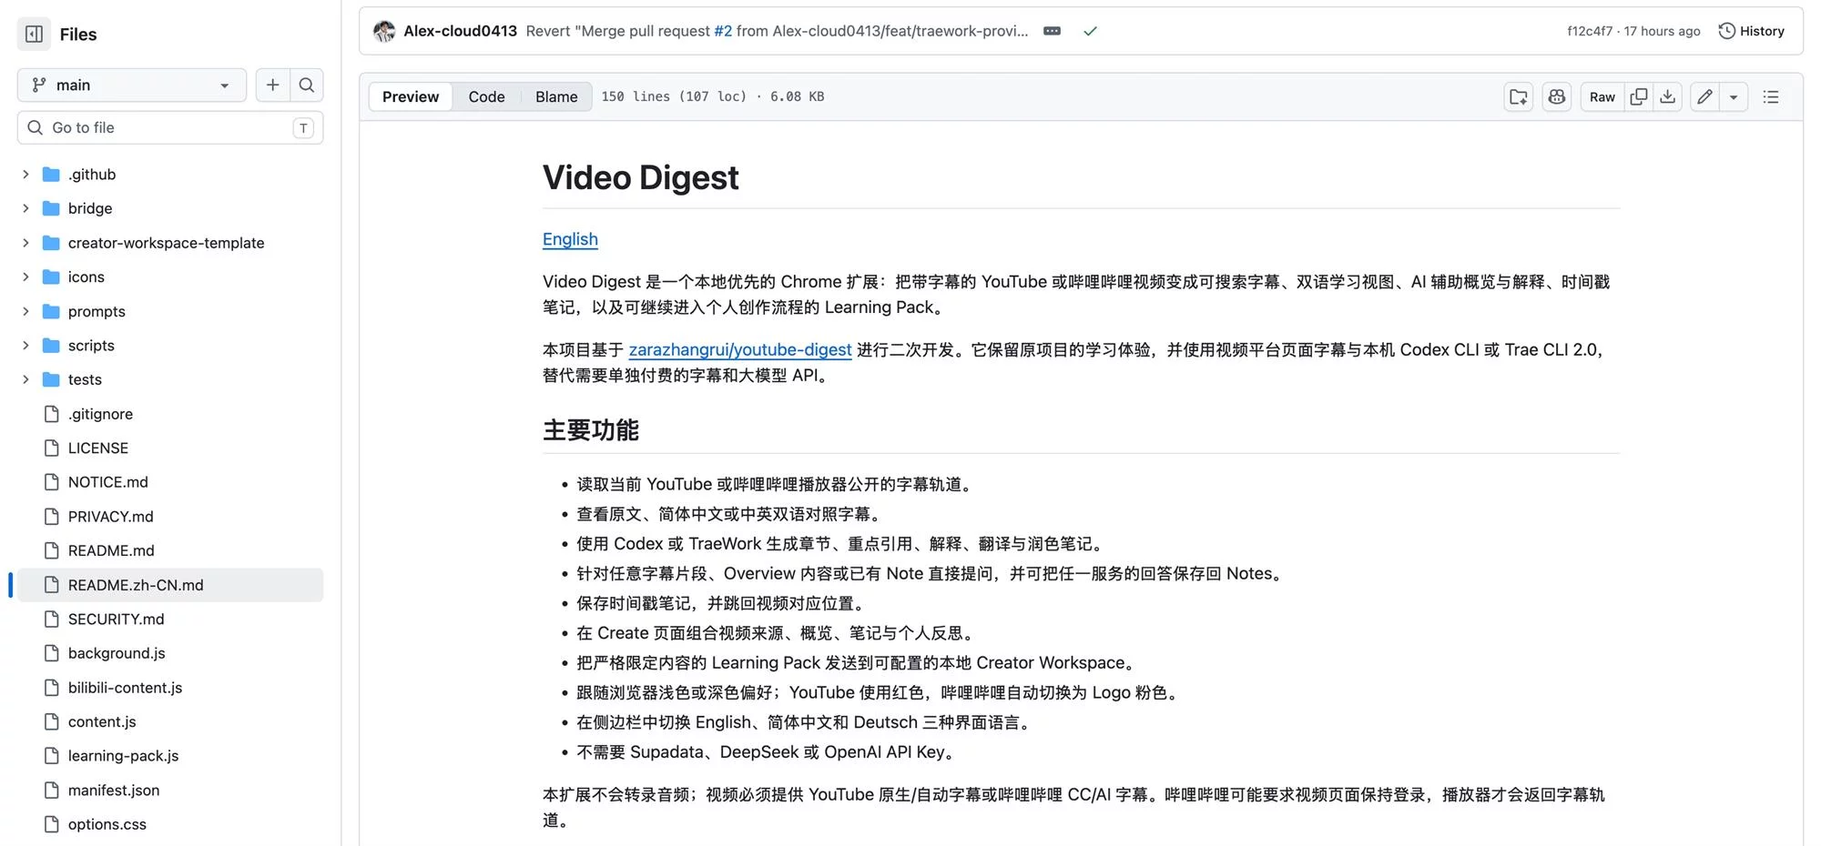Image resolution: width=1821 pixels, height=846 pixels.
Task: Expand the creator-workspace-template folder chevron
Action: click(25, 243)
